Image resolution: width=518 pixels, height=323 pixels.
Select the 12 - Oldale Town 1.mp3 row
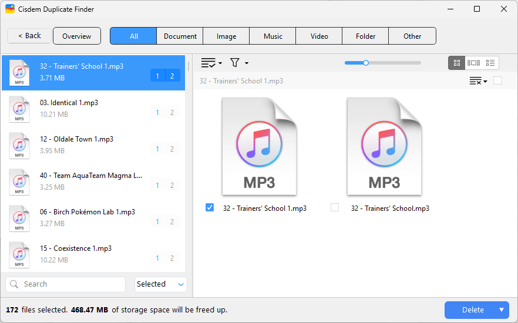93,145
